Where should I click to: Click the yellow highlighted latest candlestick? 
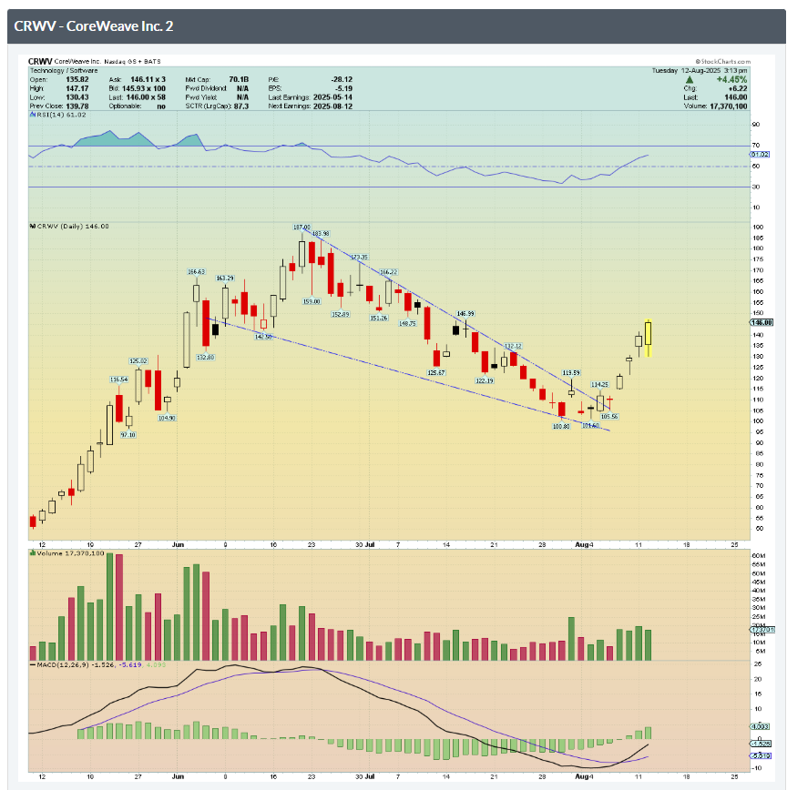point(648,338)
